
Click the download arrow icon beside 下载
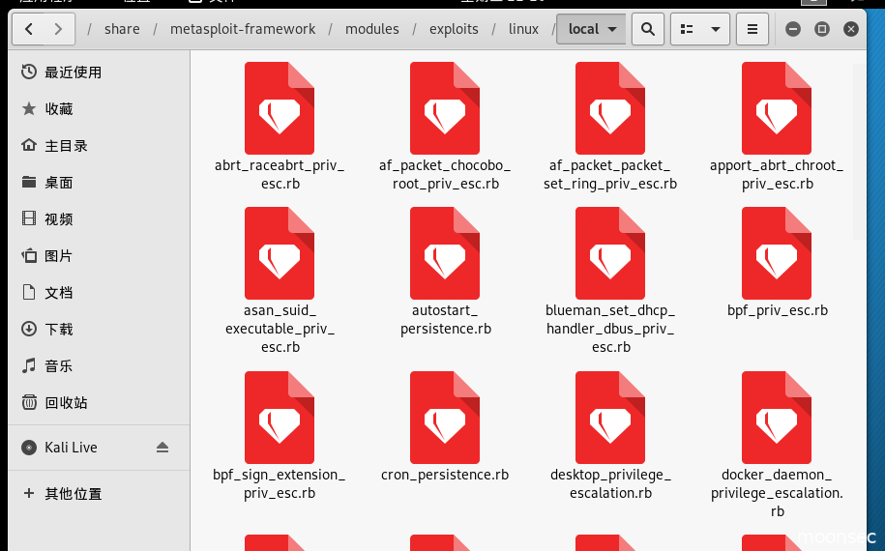[x=29, y=329]
